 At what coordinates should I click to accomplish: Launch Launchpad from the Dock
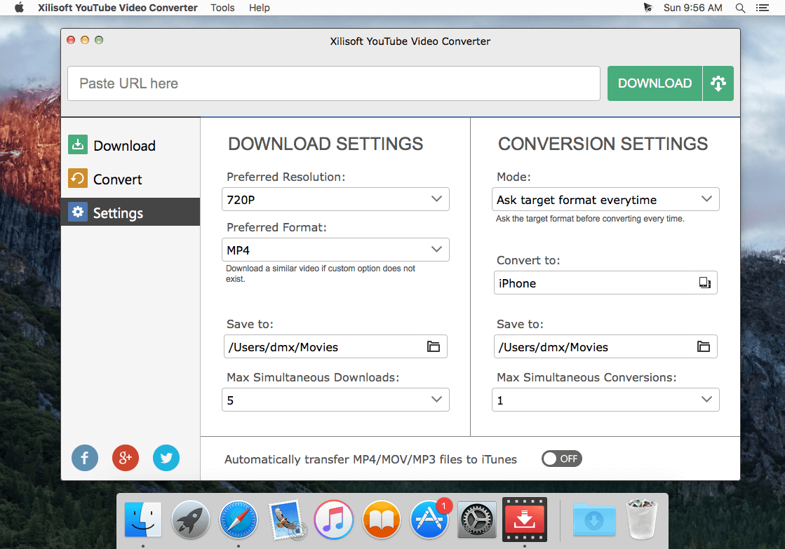pos(191,520)
